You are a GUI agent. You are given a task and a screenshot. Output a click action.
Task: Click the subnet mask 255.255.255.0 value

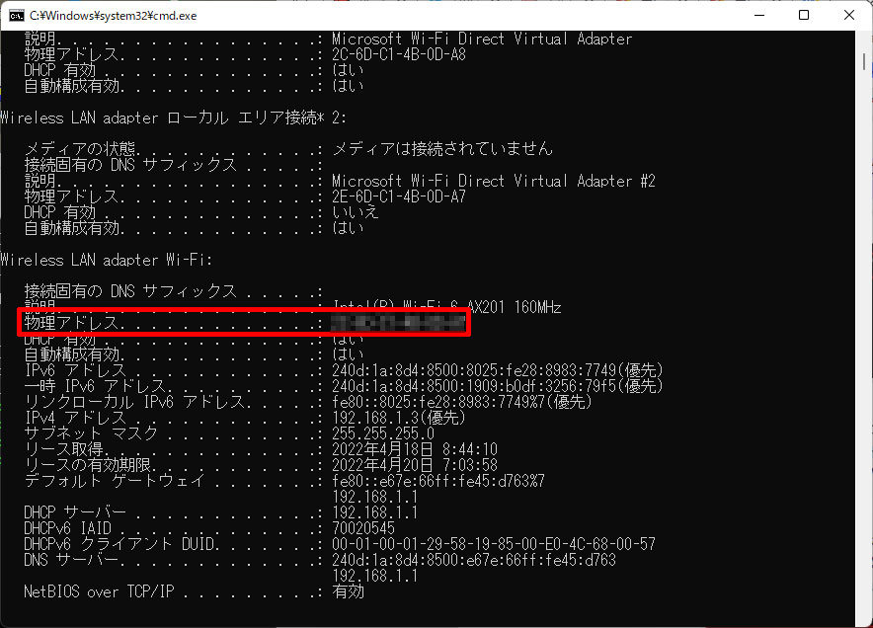pyautogui.click(x=383, y=433)
